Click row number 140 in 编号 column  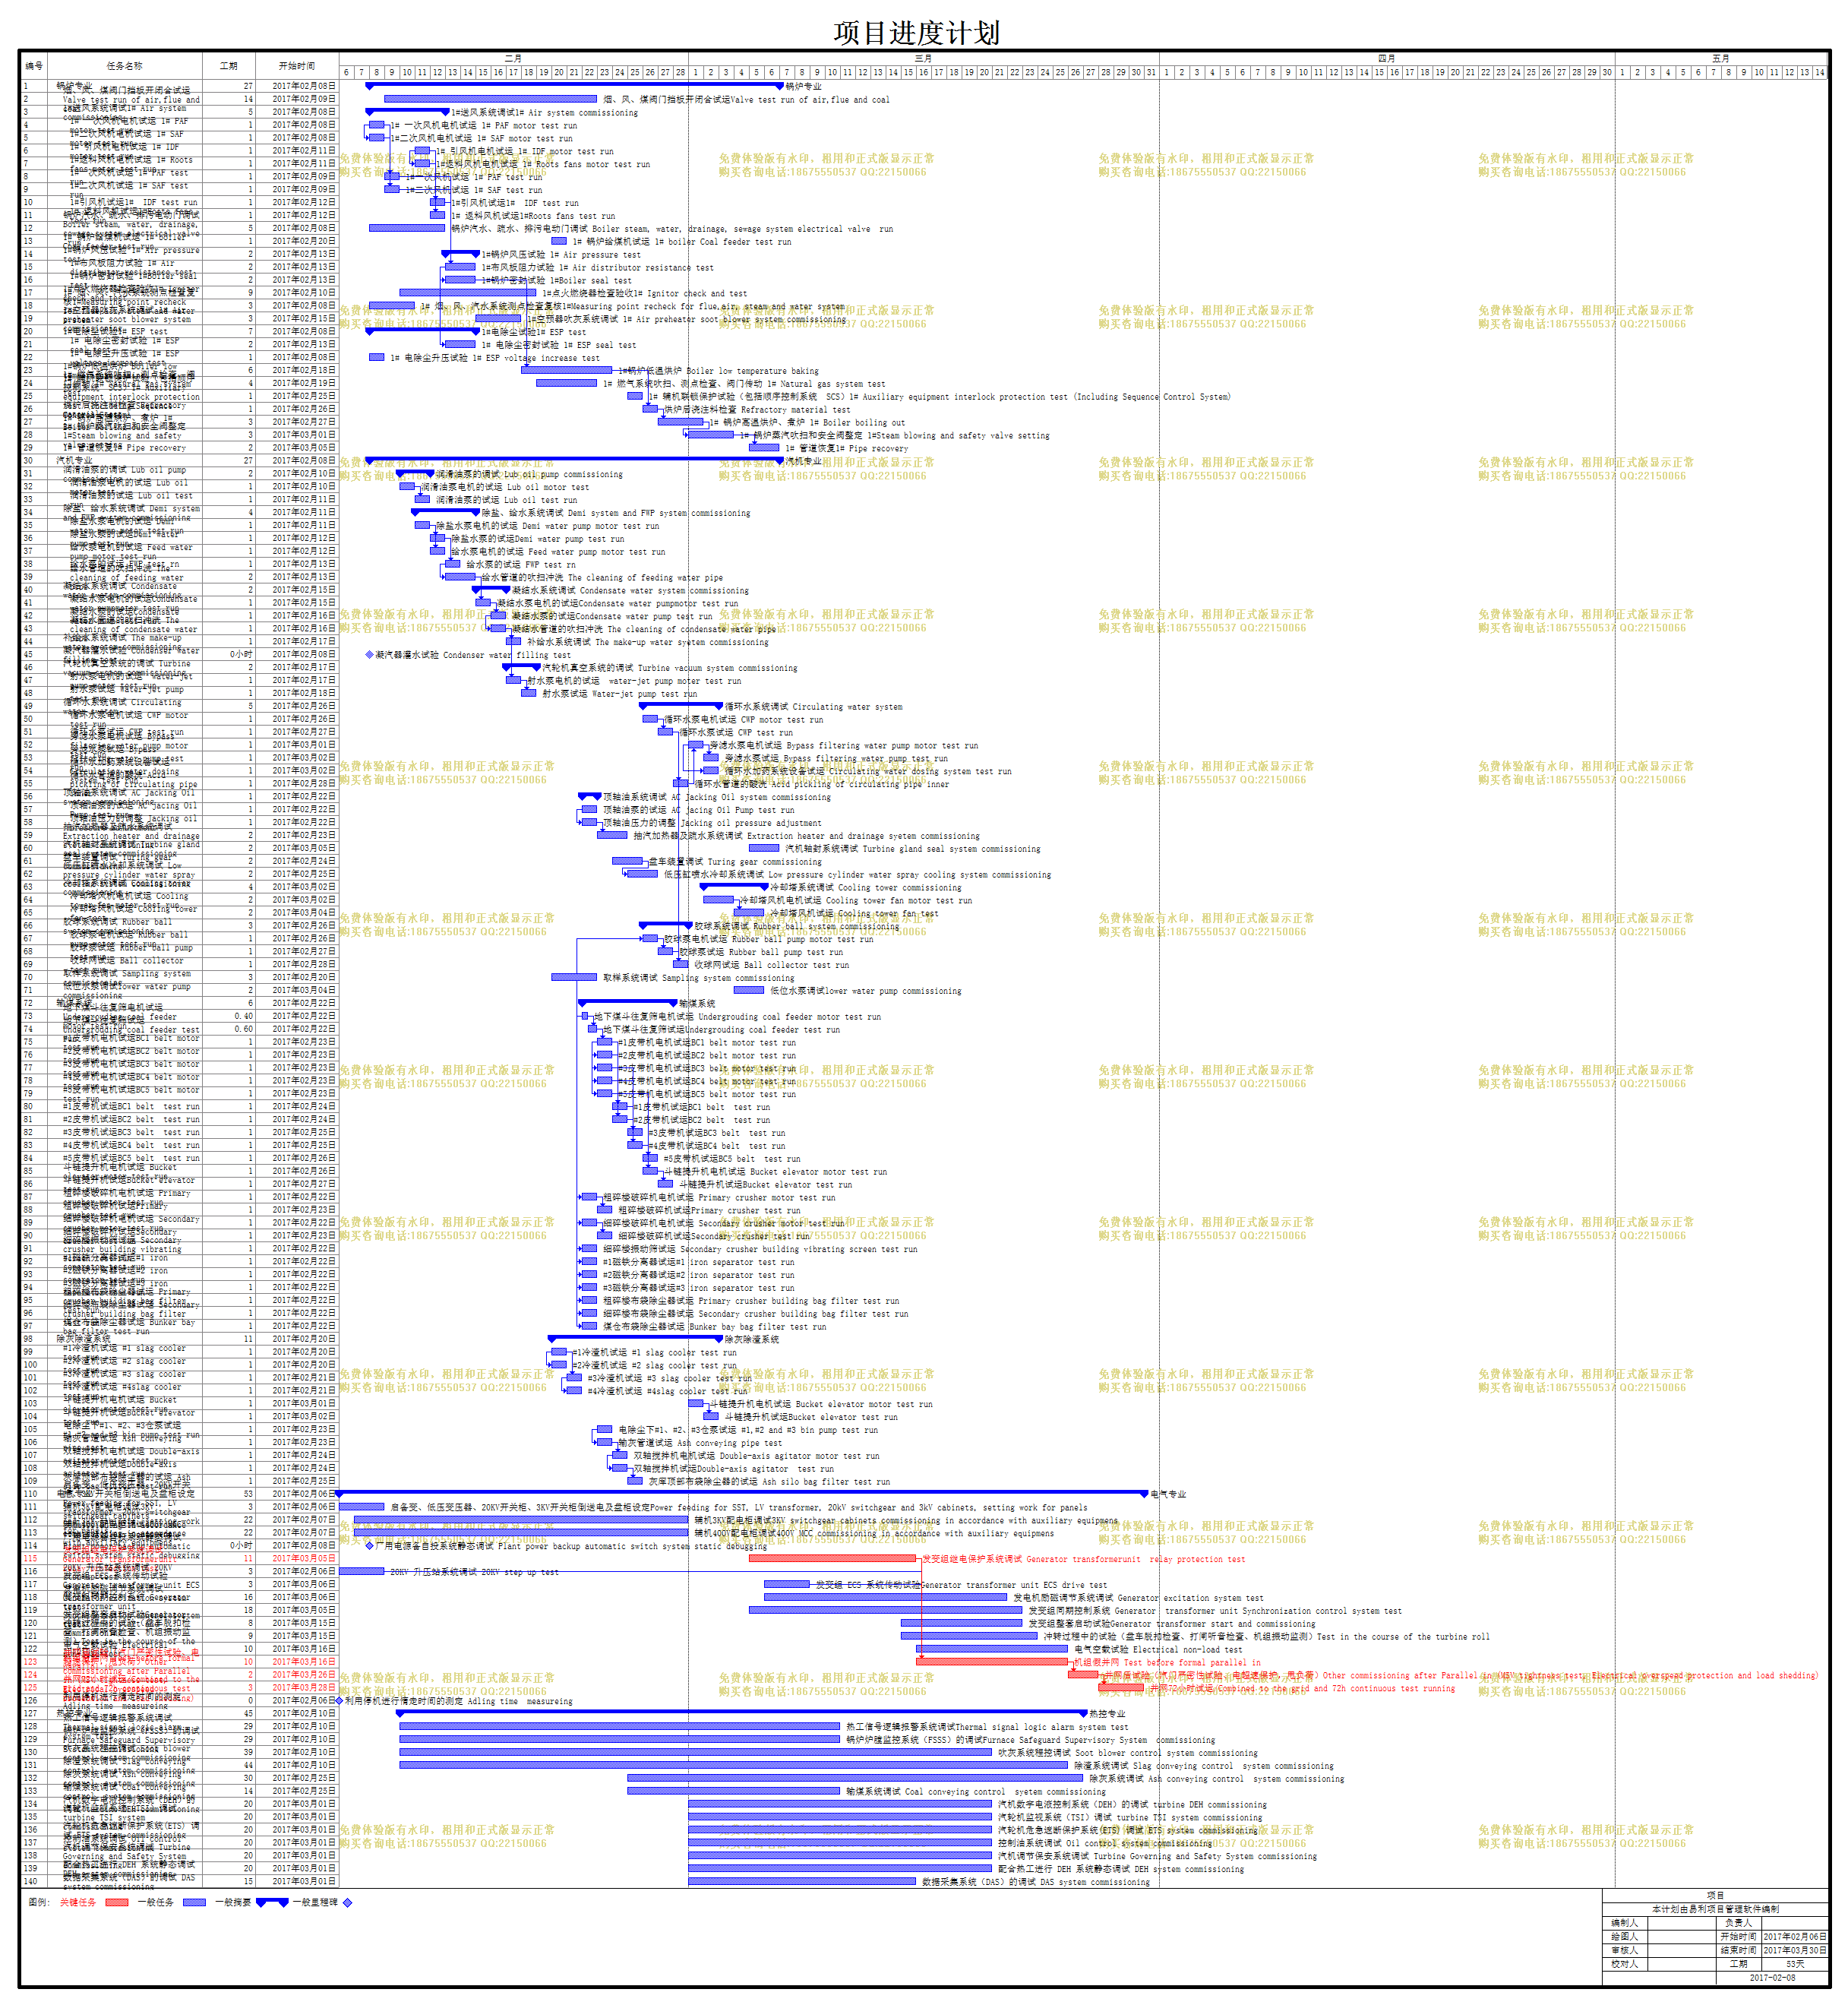31,1881
